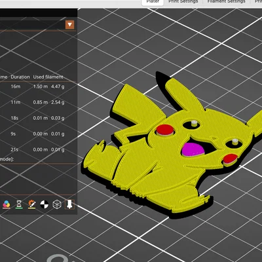The image size is (262, 262).
Task: Toggle custom G-code gear and pencil icon
Action: click(x=32, y=204)
